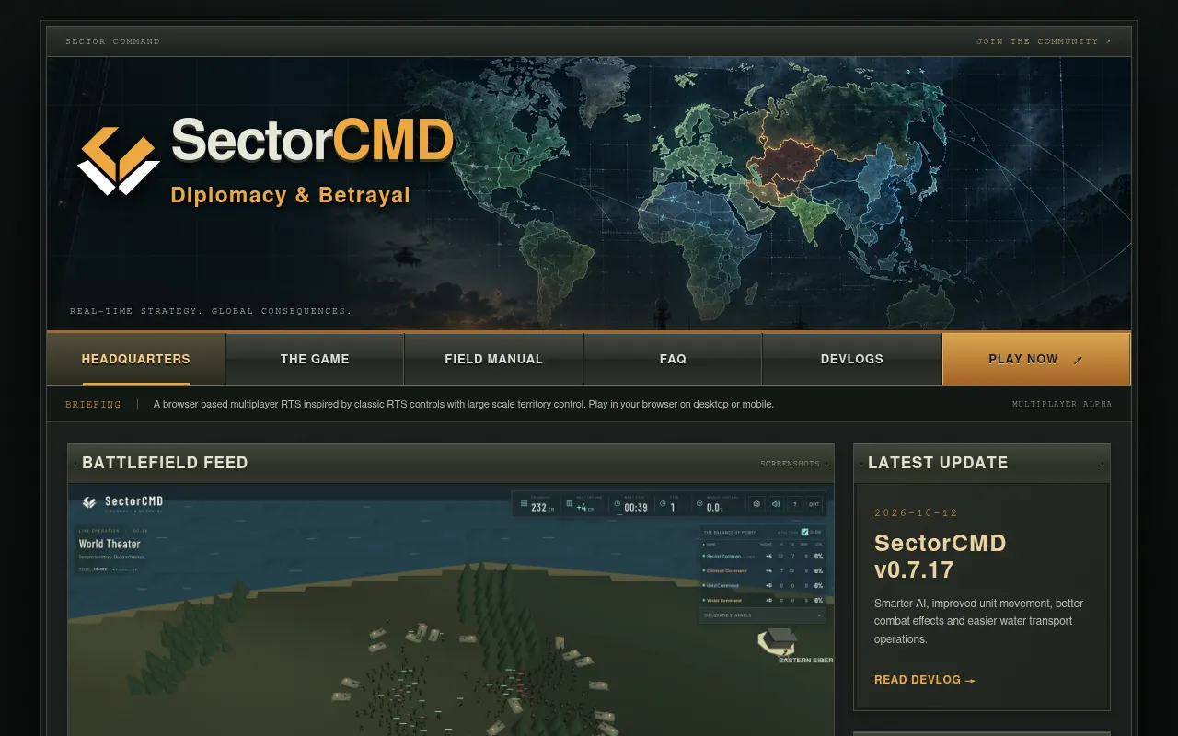
Task: Click the Latest Update heading
Action: click(x=938, y=463)
